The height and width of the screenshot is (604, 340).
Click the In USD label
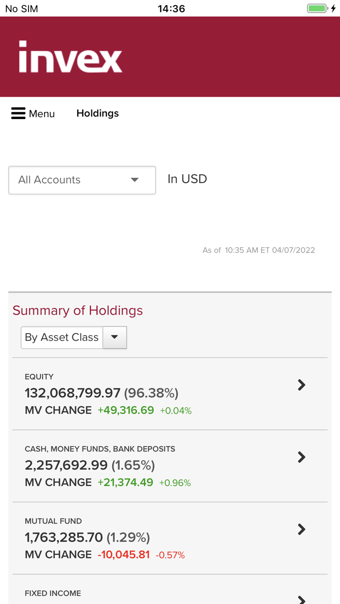(x=187, y=179)
